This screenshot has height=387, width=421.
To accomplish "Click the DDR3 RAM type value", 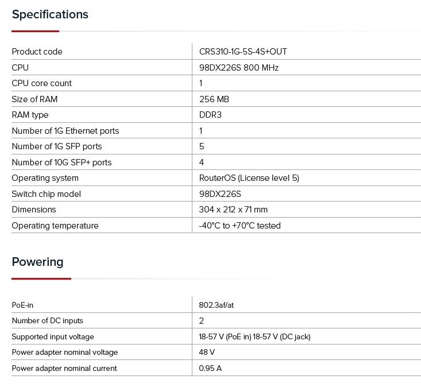I will (x=210, y=115).
